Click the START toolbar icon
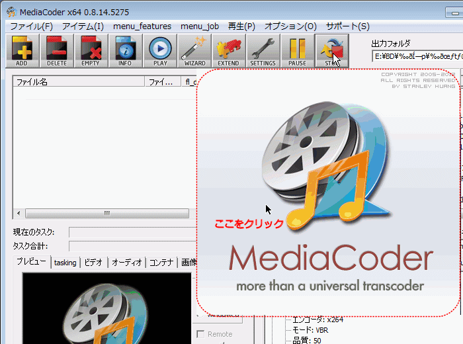Screen dimensions: 463x344 pos(331,51)
